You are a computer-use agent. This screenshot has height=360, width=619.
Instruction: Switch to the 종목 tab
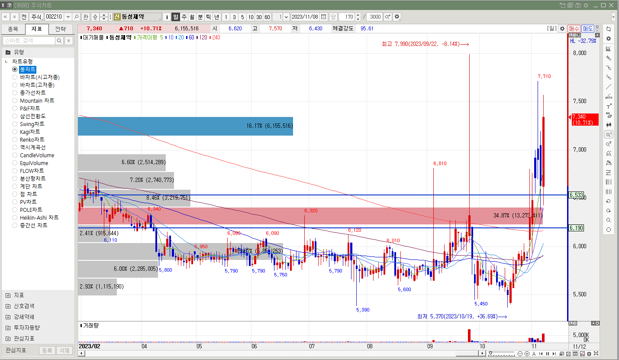click(13, 29)
